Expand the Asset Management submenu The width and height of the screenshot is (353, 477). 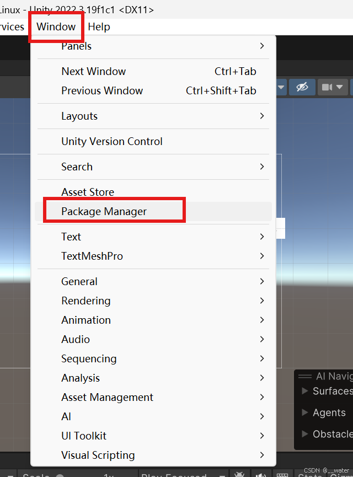[x=153, y=397]
